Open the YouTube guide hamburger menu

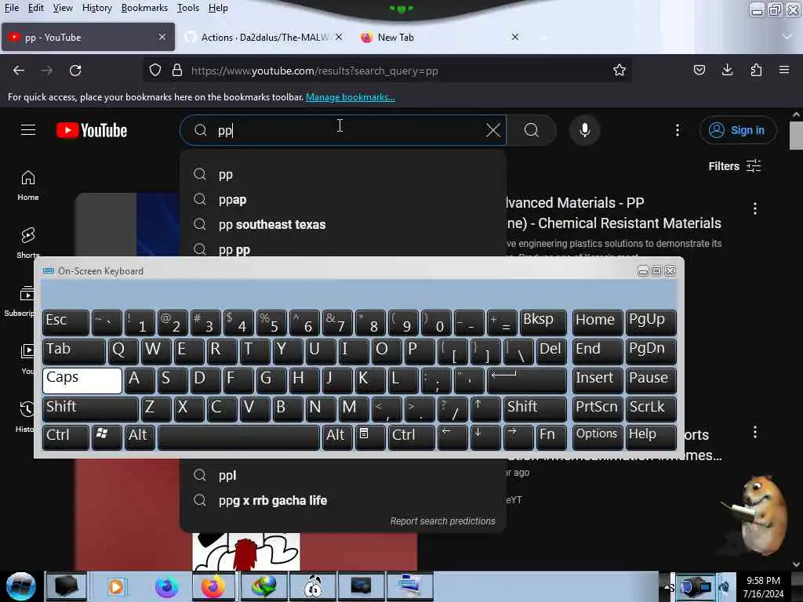click(x=28, y=130)
